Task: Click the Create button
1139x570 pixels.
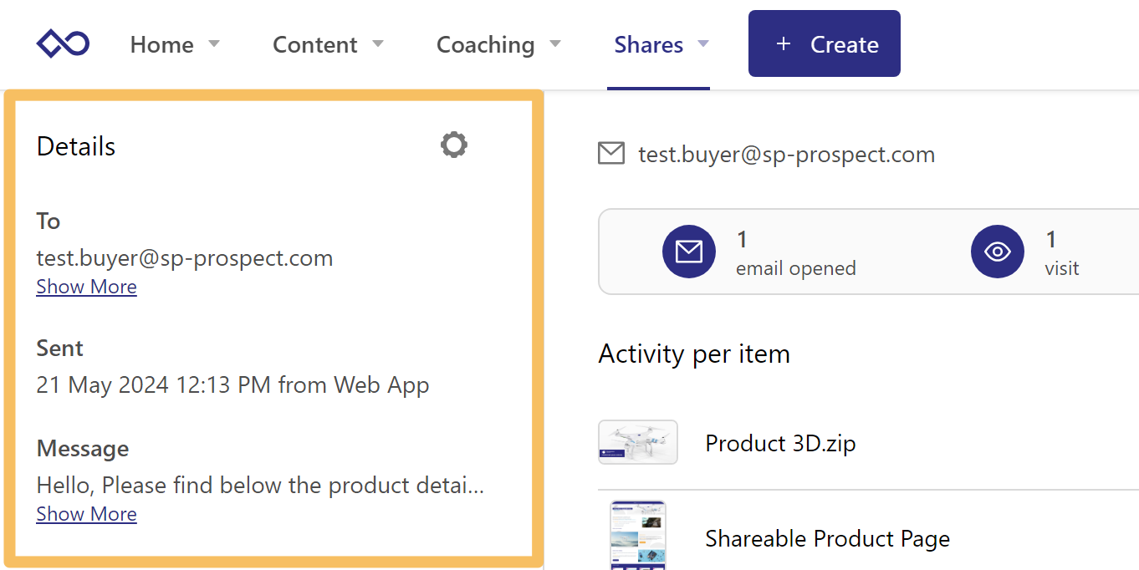Action: [x=825, y=43]
